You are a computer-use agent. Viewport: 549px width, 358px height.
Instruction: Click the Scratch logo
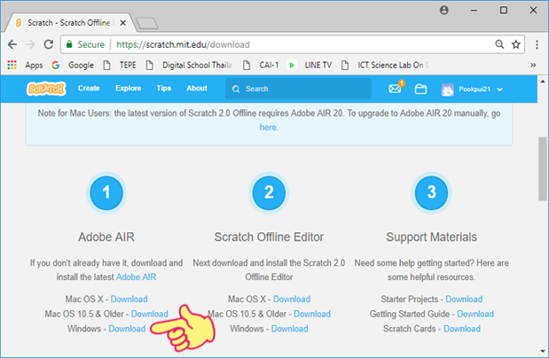pyautogui.click(x=46, y=89)
